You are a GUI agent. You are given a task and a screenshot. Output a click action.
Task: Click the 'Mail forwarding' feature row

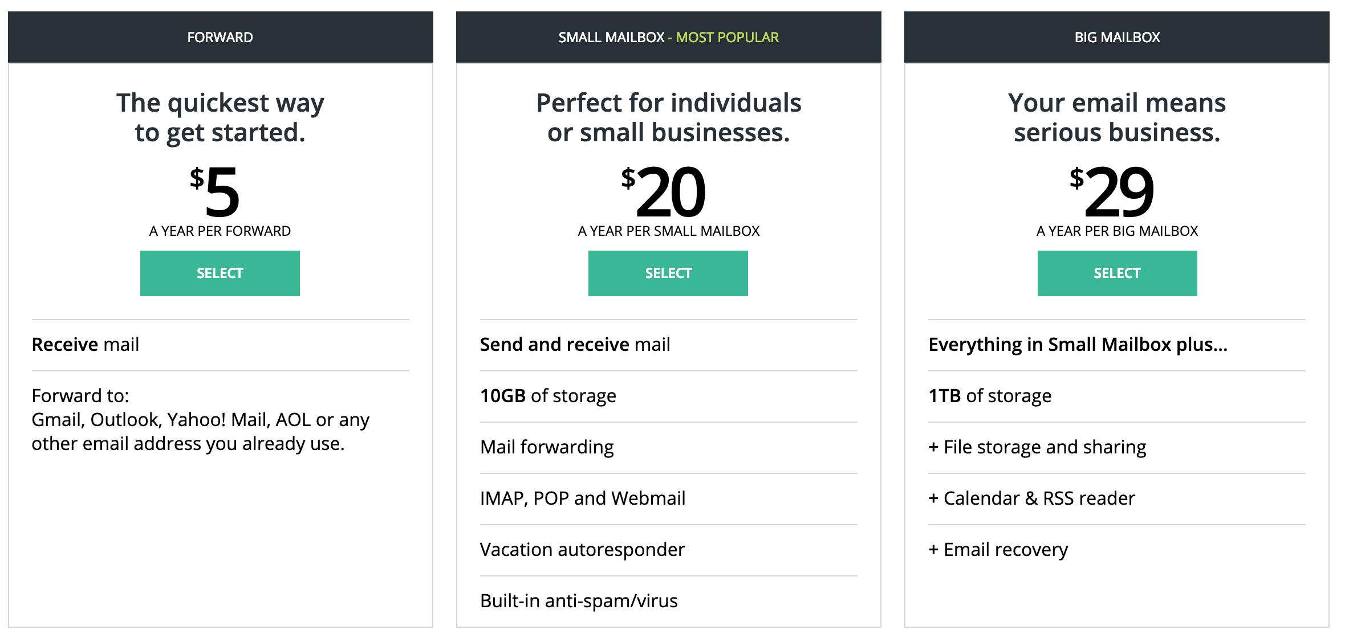[669, 447]
